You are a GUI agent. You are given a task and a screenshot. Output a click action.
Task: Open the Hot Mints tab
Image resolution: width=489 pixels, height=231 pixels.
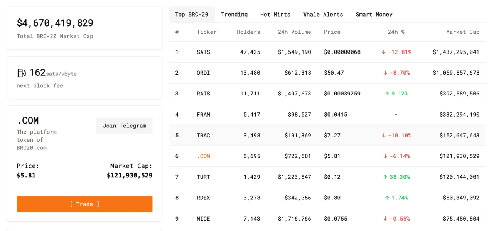pyautogui.click(x=275, y=15)
